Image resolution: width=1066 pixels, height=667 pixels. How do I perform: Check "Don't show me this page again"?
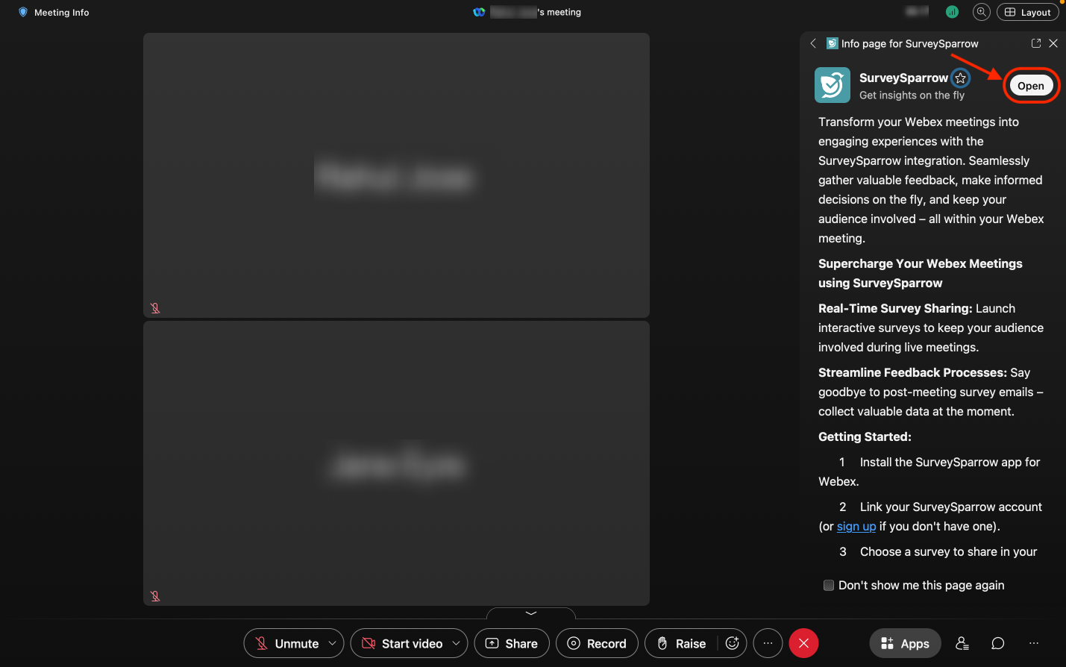829,586
